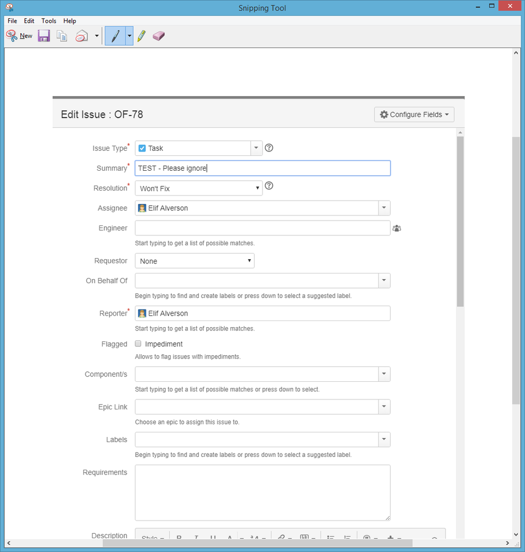Open the File menu
The height and width of the screenshot is (552, 525).
[x=12, y=21]
